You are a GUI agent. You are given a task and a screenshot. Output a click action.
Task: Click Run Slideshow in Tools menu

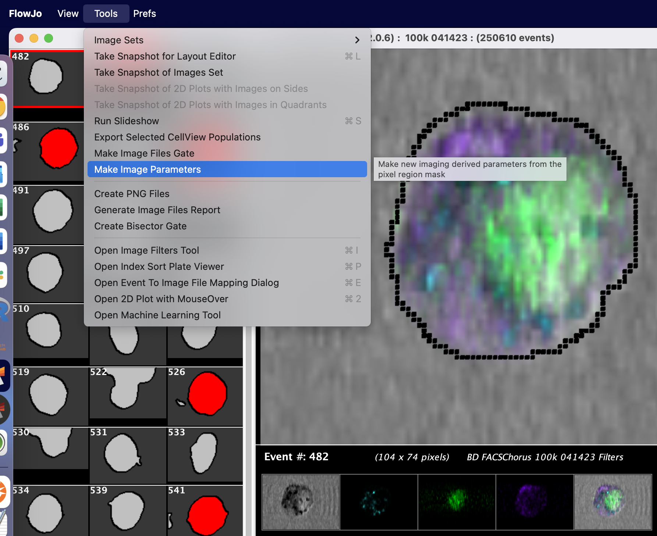(127, 121)
